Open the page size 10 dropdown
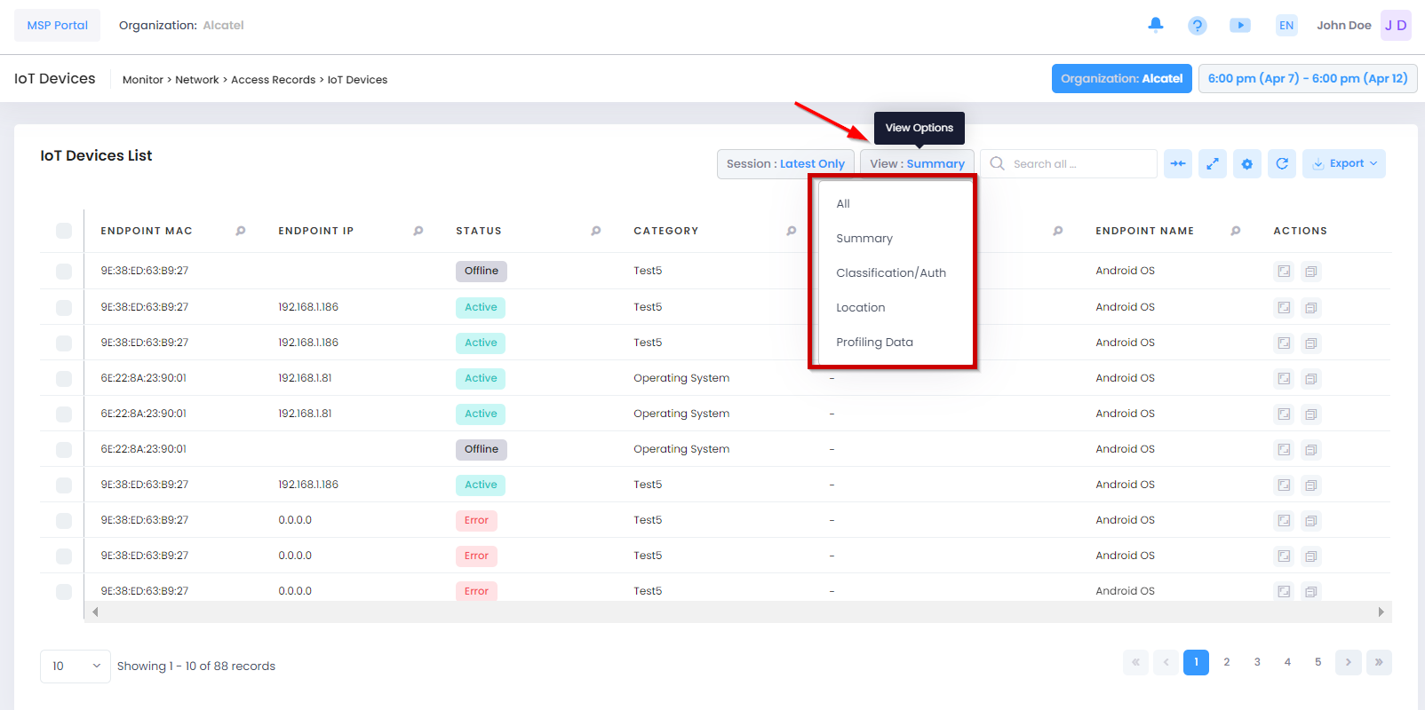The height and width of the screenshot is (710, 1425). (x=76, y=666)
